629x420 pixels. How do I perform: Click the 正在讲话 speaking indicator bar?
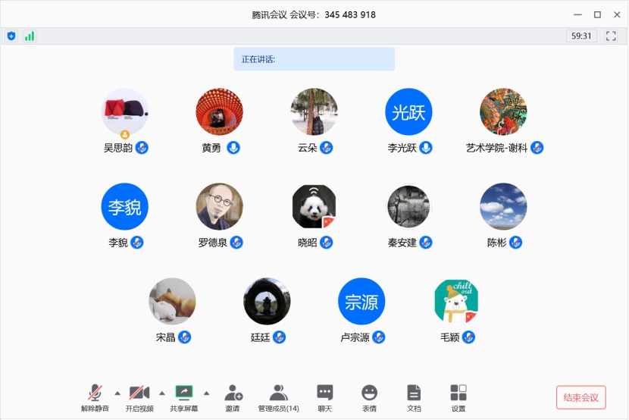[x=314, y=59]
